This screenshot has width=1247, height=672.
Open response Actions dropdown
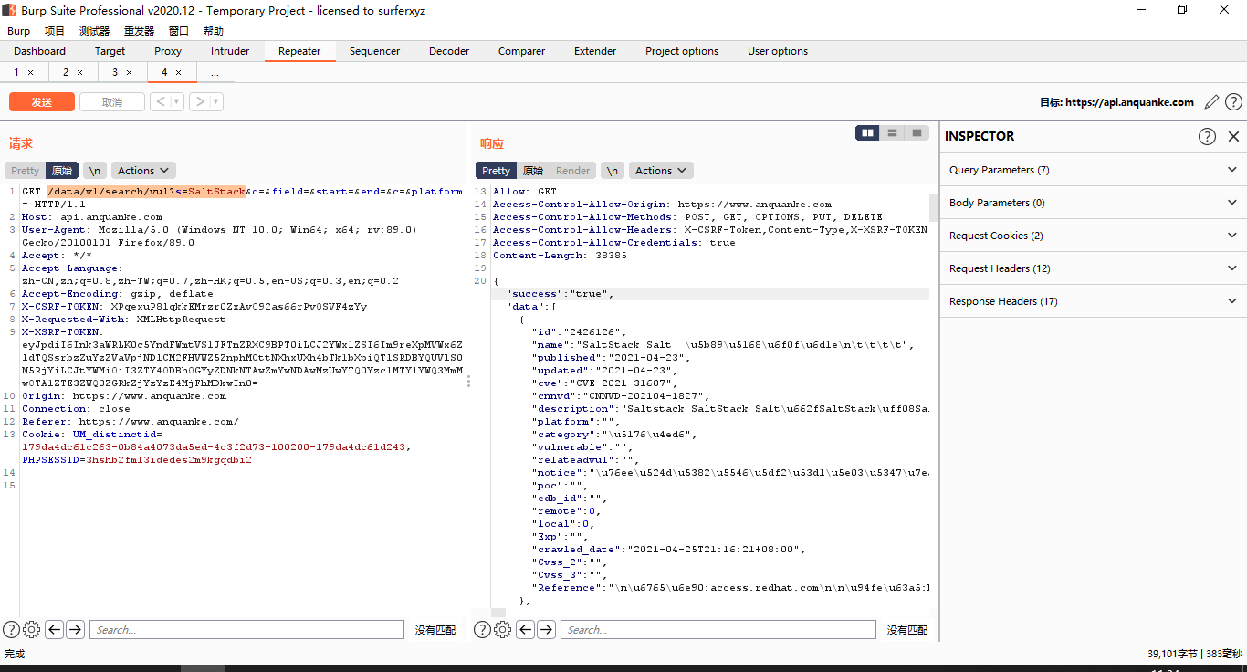(661, 171)
